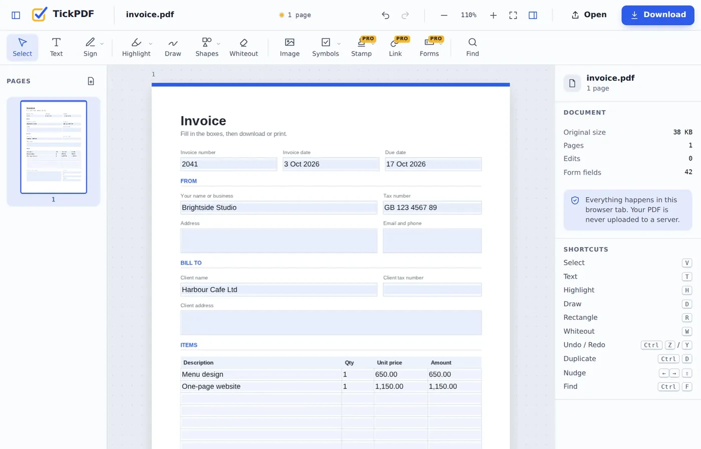The image size is (701, 449).
Task: Open the Symbols checkmark tool
Action: (325, 48)
